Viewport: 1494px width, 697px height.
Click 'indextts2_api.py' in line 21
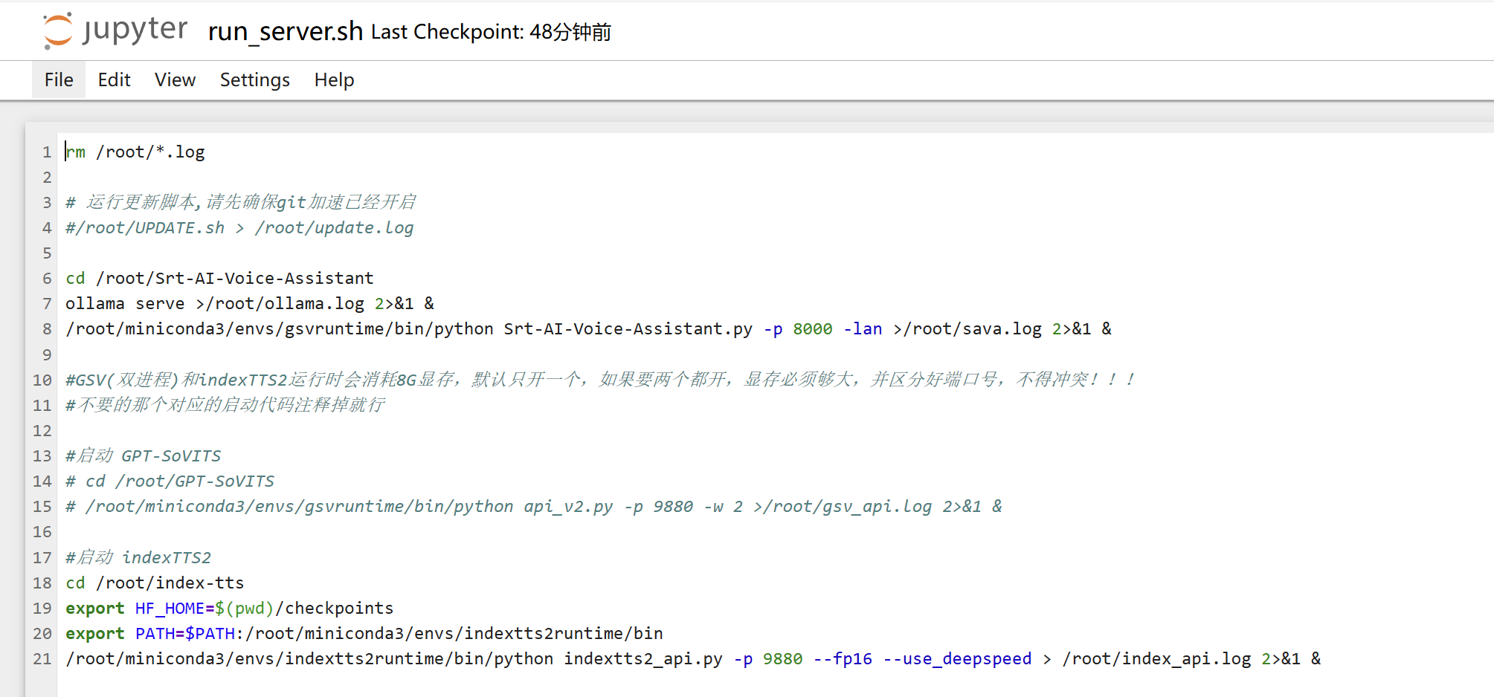point(643,659)
